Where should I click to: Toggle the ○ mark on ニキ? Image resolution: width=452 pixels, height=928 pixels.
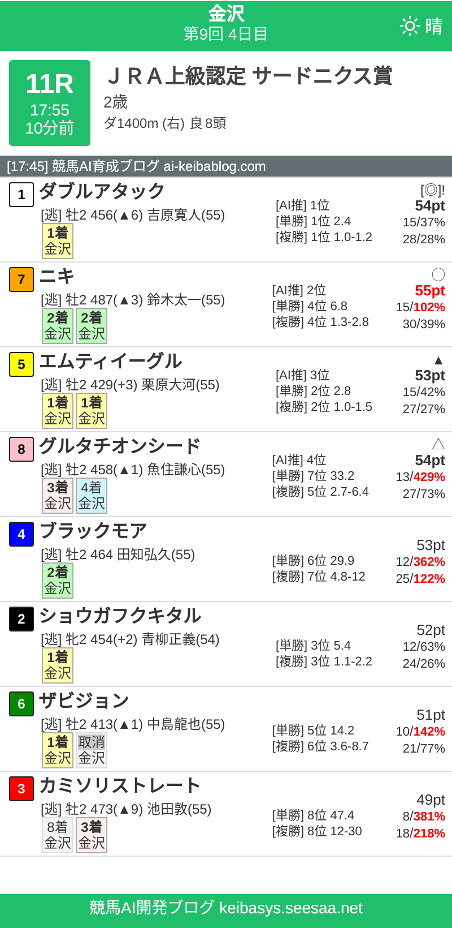pyautogui.click(x=439, y=273)
